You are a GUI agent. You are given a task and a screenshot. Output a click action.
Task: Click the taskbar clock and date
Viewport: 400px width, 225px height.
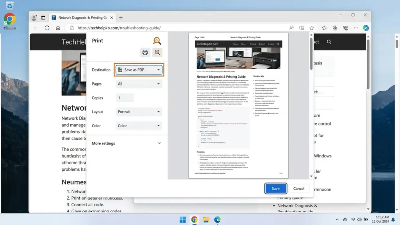click(380, 220)
